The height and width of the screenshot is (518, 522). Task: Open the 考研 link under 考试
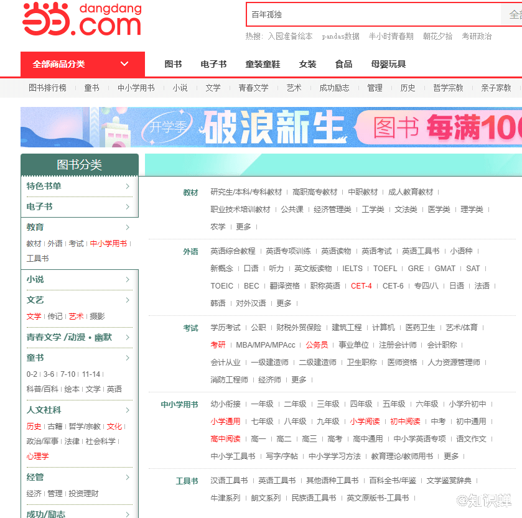218,345
